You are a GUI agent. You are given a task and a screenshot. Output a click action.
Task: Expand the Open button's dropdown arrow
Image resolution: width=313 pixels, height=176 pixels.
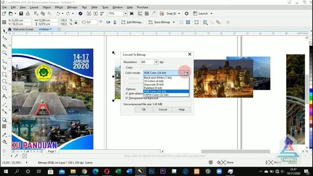(15, 14)
